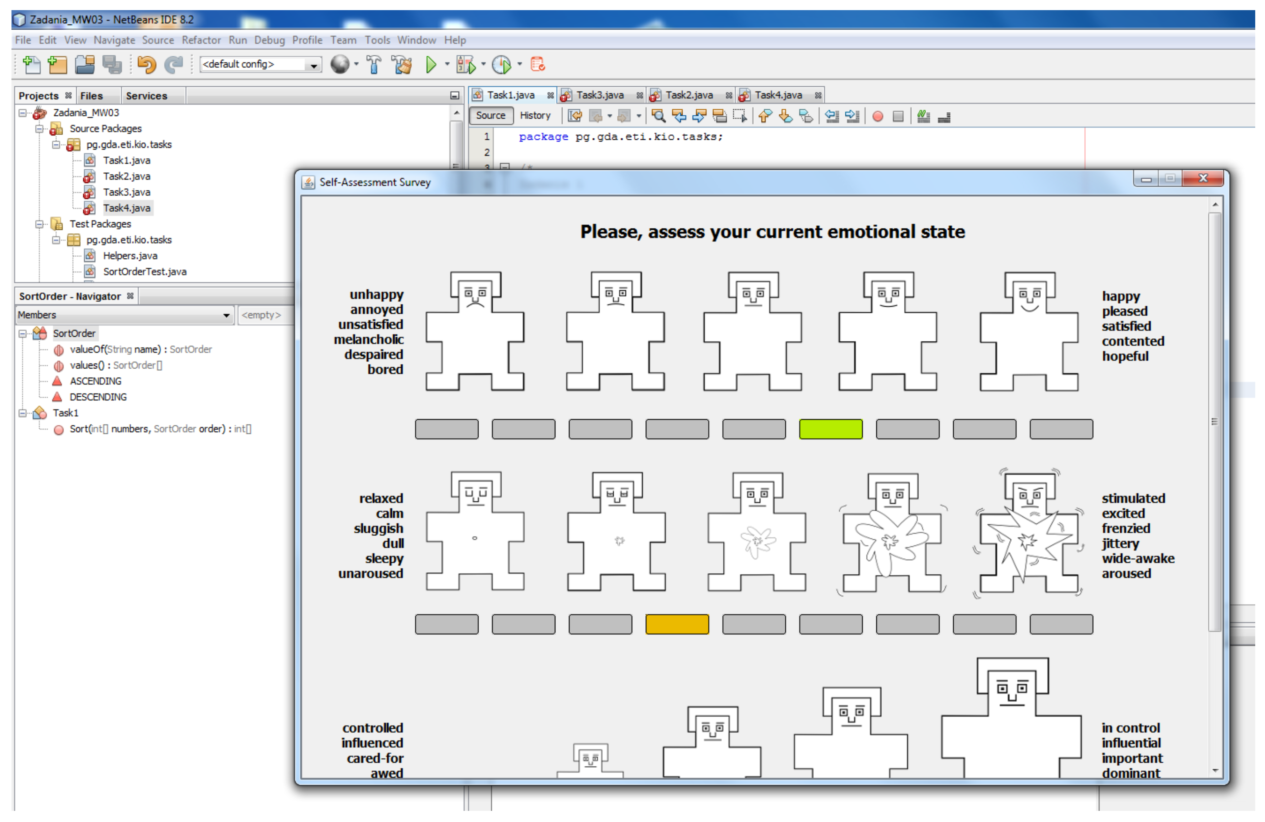Click the survey window vertical scrollbar
Image resolution: width=1265 pixels, height=822 pixels.
[x=1215, y=422]
